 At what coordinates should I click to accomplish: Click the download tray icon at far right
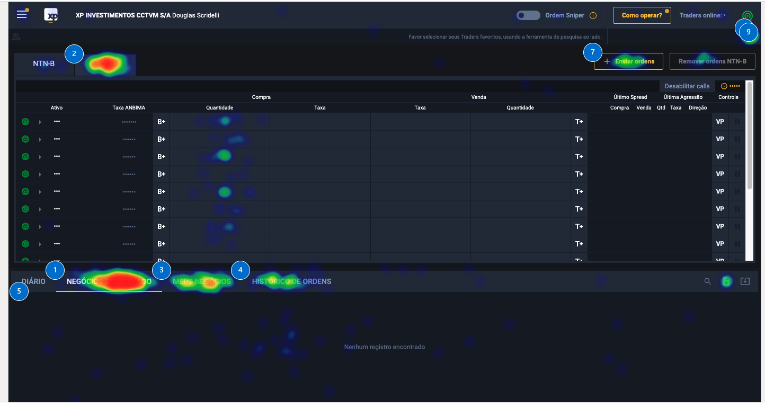pyautogui.click(x=745, y=281)
